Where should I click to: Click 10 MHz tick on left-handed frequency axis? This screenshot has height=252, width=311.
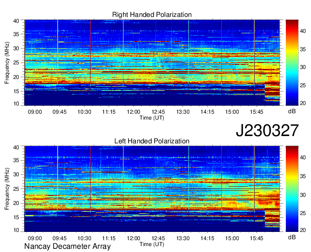[16, 230]
